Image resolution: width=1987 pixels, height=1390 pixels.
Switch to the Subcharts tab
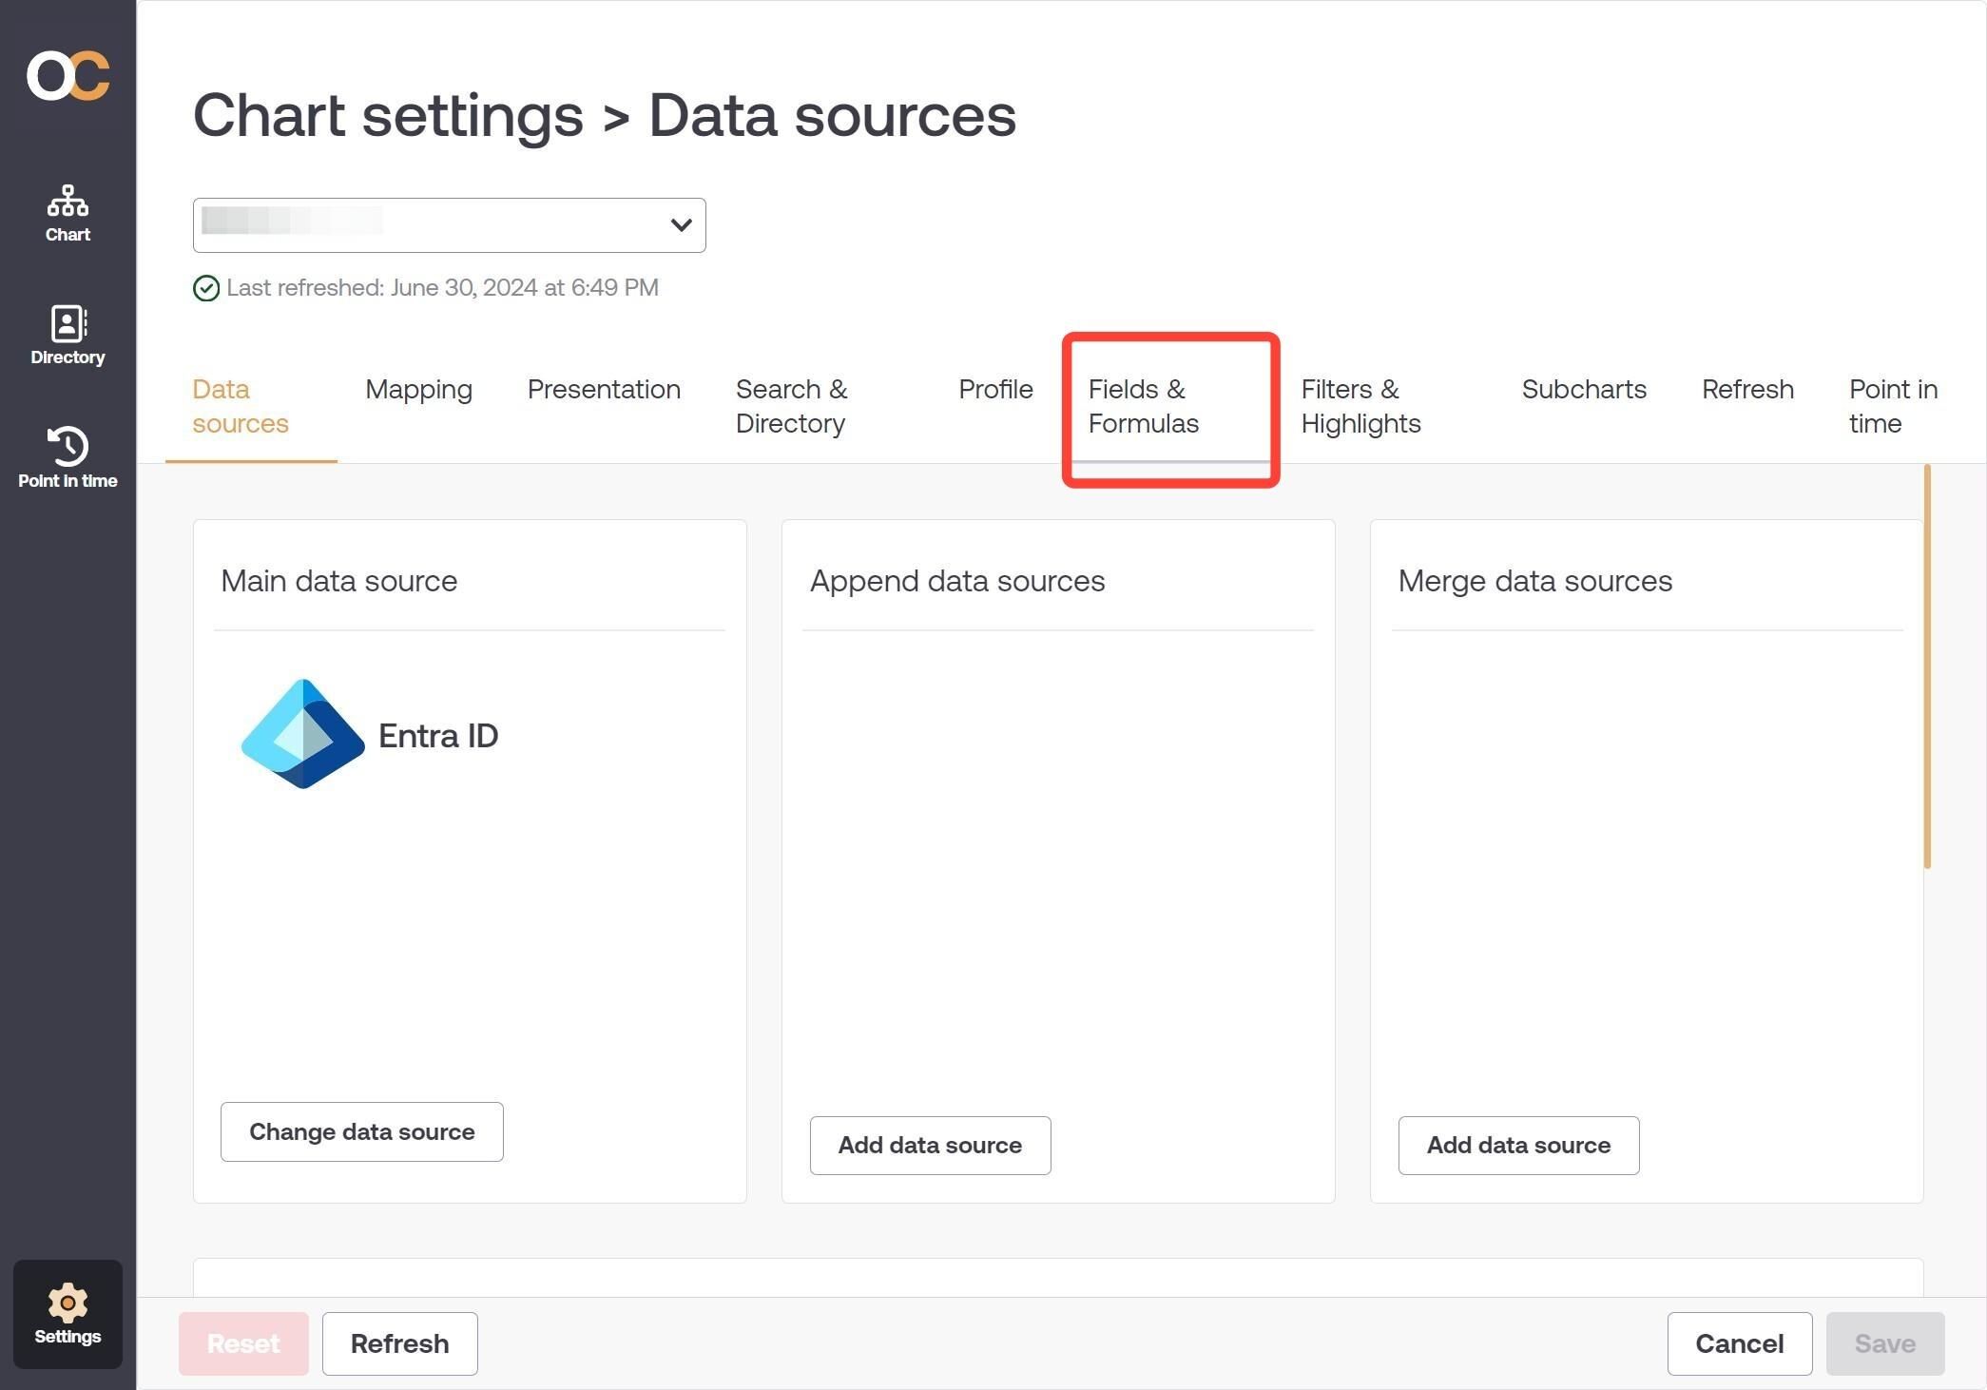point(1583,390)
